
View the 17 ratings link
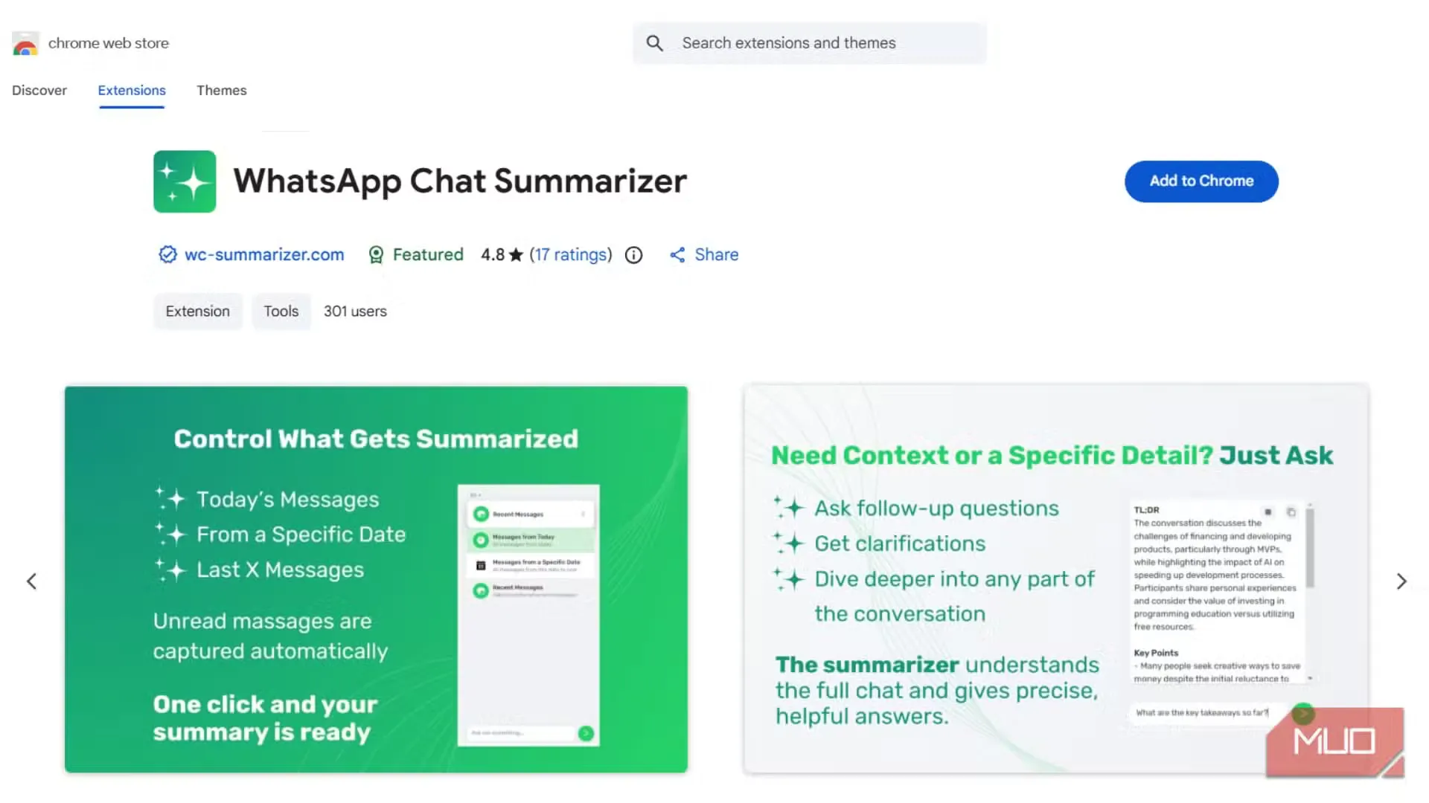pos(571,255)
